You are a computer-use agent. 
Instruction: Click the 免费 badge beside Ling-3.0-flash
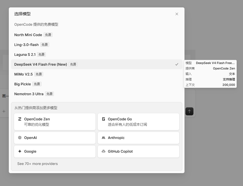point(45,45)
